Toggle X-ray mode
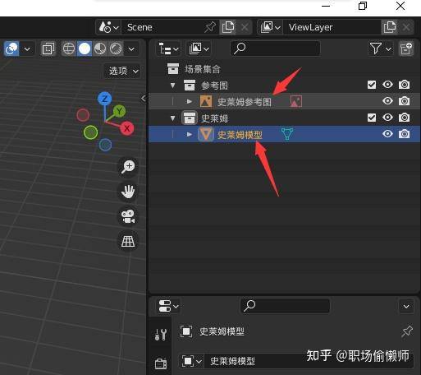Viewport: 421px width, 375px height. coord(48,49)
